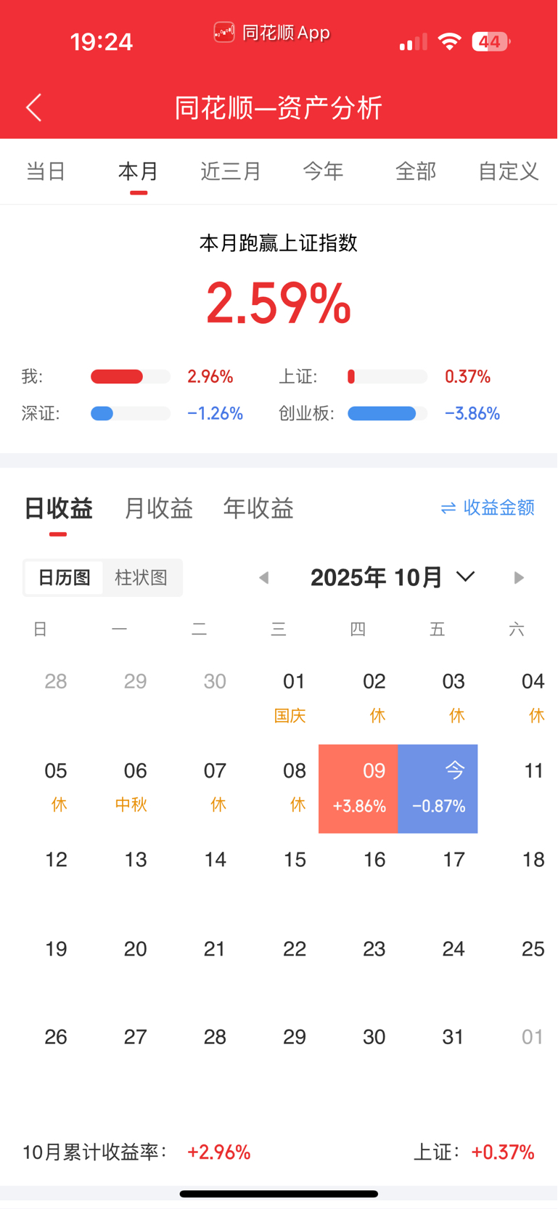Tap the red 09 cell showing +3.86%
558x1209 pixels.
click(358, 789)
